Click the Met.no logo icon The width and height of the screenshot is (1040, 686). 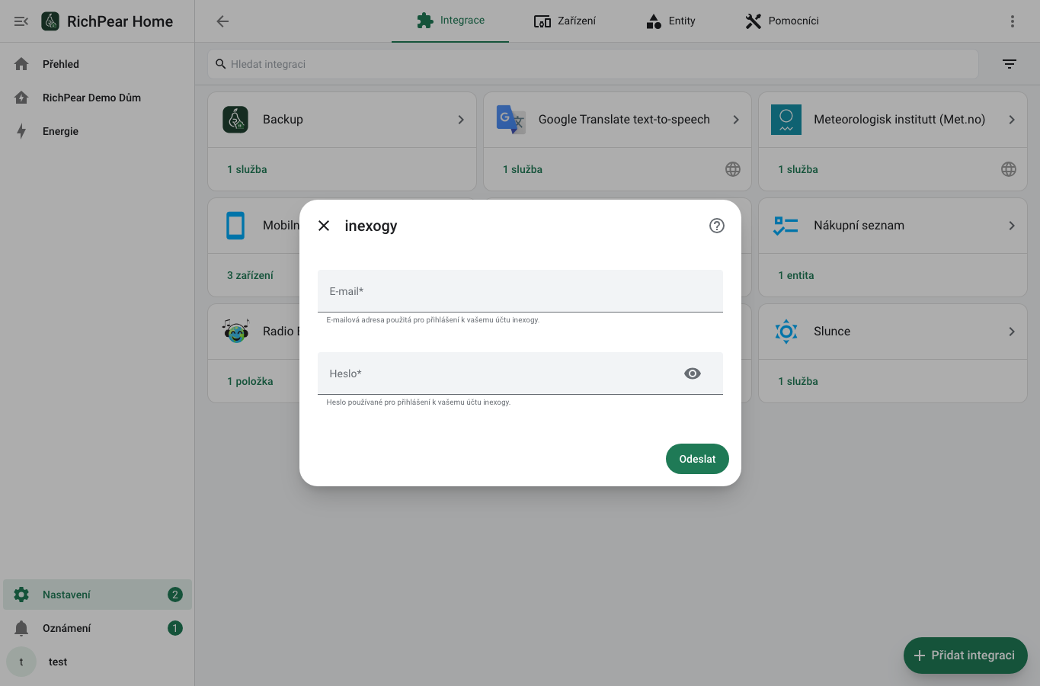click(786, 120)
